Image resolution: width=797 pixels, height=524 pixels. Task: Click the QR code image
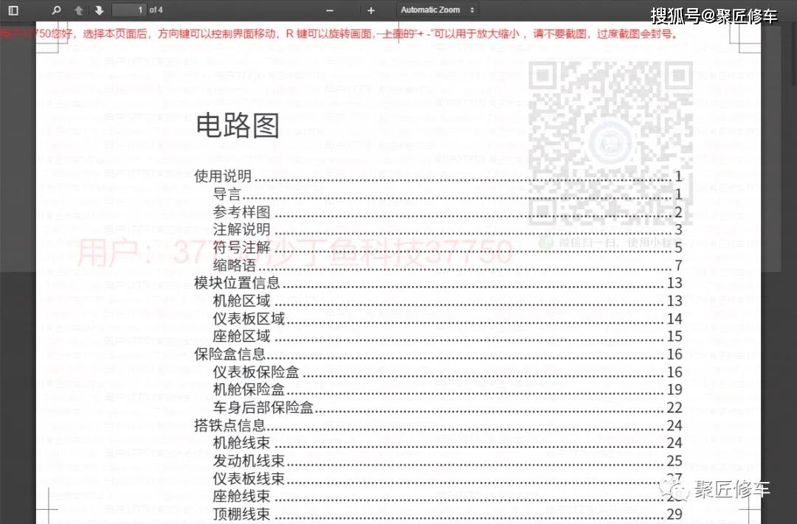coord(610,143)
